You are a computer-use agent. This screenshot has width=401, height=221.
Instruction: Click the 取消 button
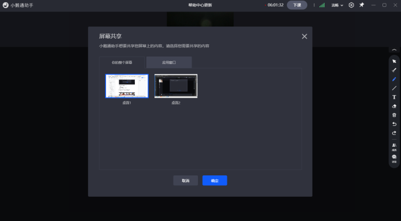(186, 181)
